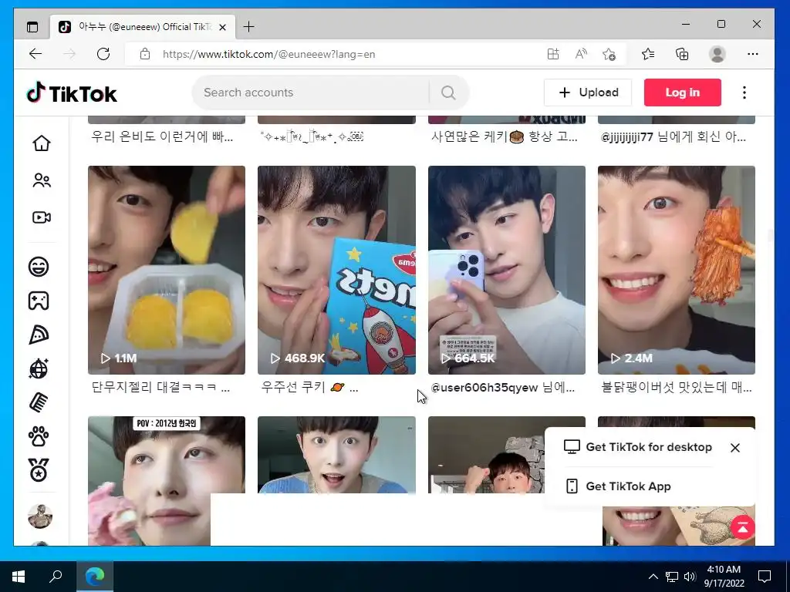Open the network icon in system tray

coord(672,577)
